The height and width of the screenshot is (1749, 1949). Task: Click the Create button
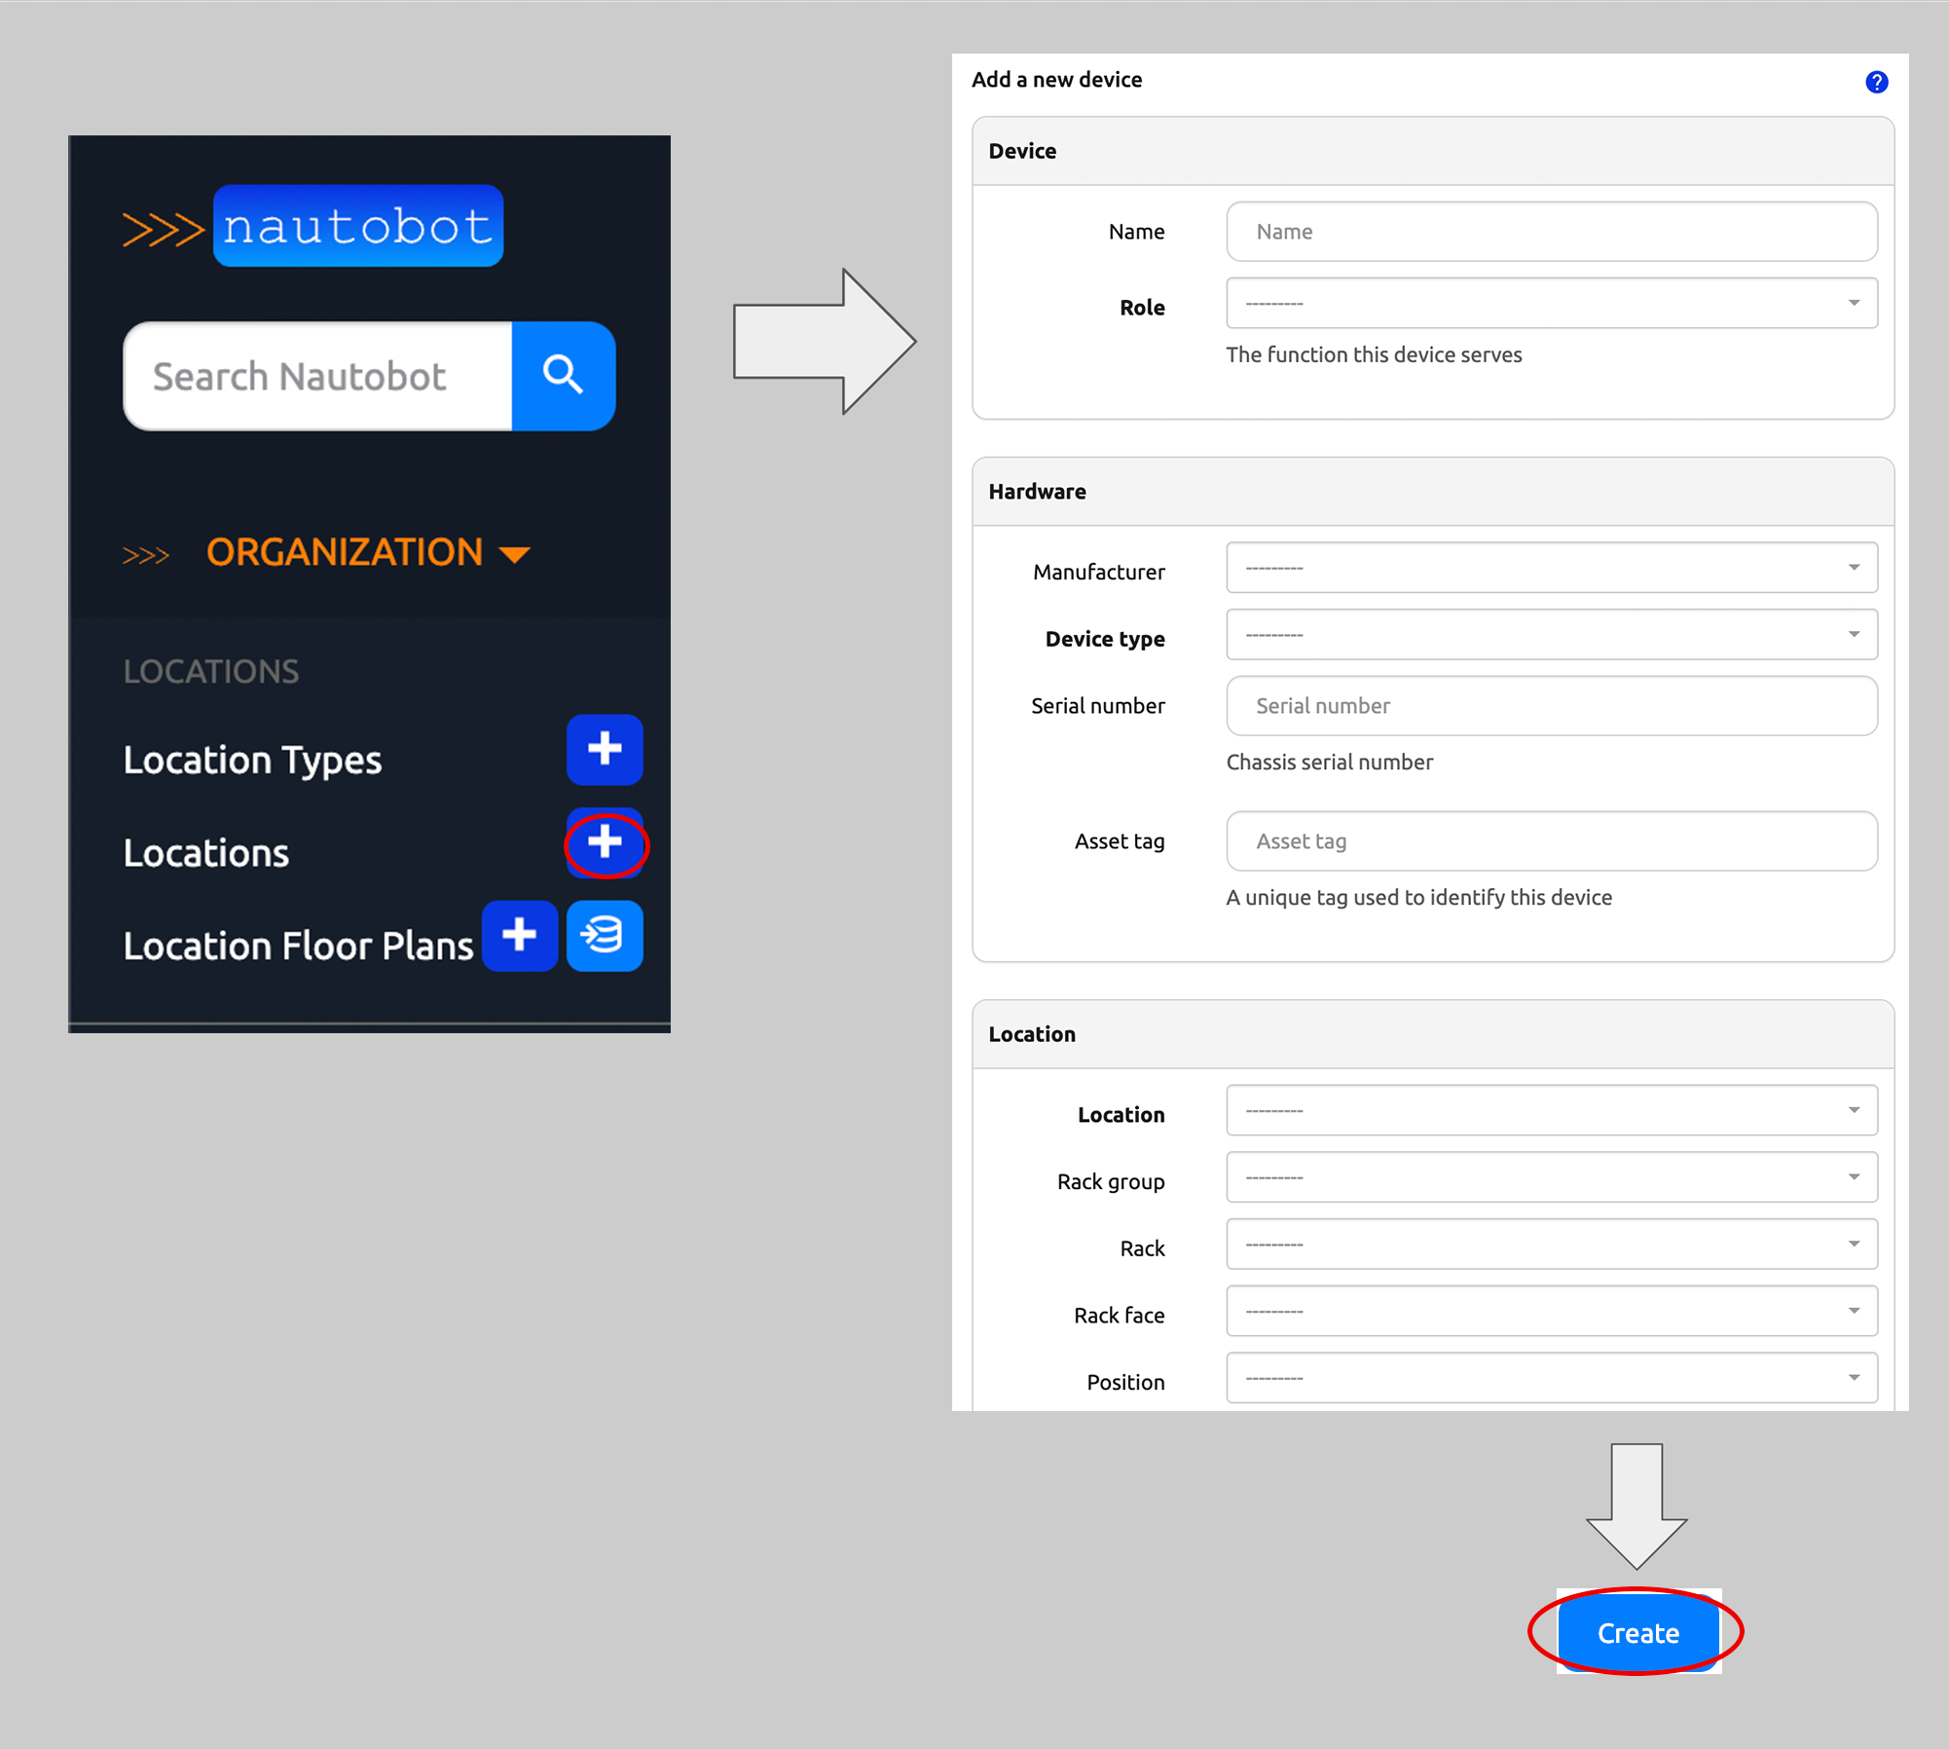click(1636, 1633)
